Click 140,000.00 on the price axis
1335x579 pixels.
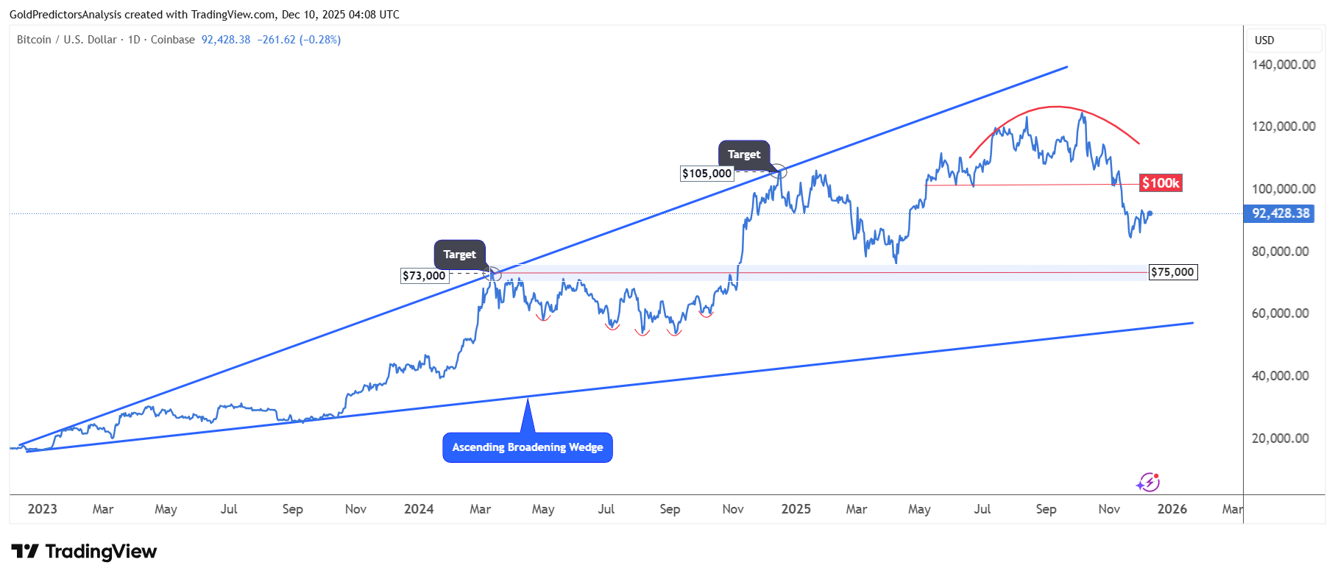coord(1283,65)
